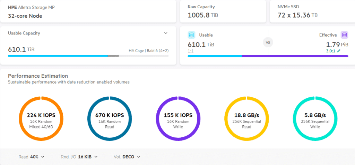
Task: Click the 1.79 PiB effective value
Action: tap(336, 44)
